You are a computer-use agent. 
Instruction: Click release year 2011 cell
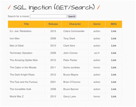click(53, 67)
